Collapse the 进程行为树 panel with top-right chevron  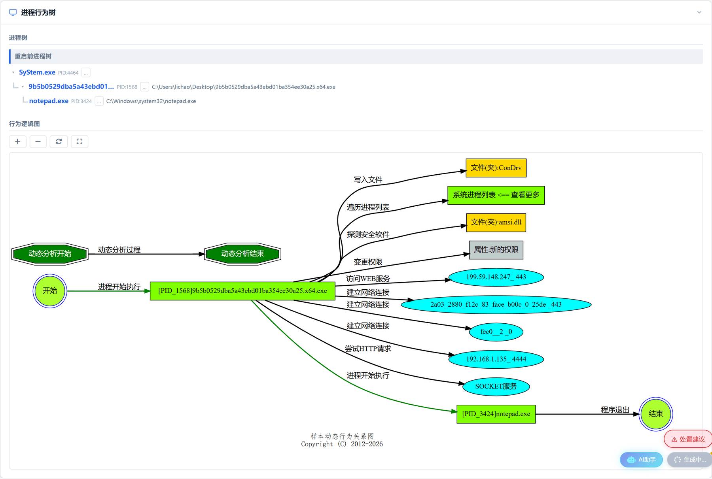(x=699, y=12)
